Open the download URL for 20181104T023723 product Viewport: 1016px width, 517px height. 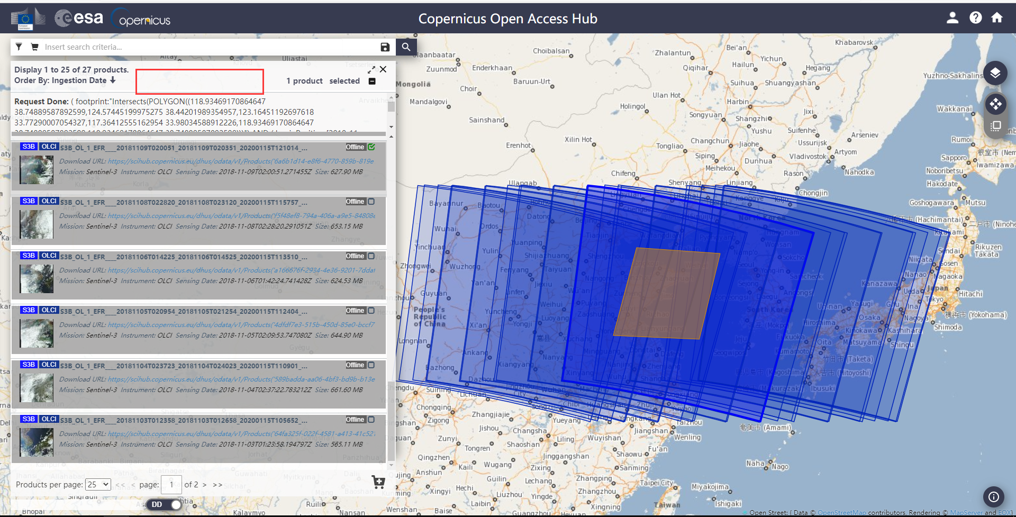241,379
